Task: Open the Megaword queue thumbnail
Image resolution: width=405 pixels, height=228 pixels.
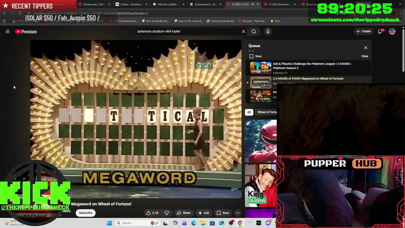Action: coord(260,82)
